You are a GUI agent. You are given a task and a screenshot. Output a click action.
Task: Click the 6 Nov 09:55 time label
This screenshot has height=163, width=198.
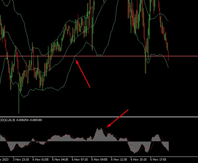click(x=100, y=160)
